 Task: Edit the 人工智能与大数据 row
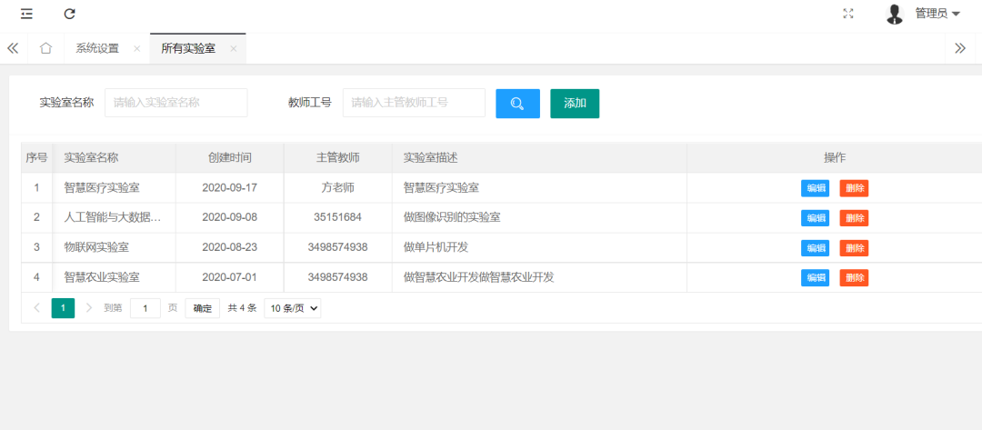tap(816, 218)
